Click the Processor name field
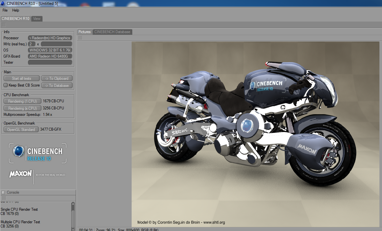Viewport: 382px width, 231px height. (x=50, y=38)
